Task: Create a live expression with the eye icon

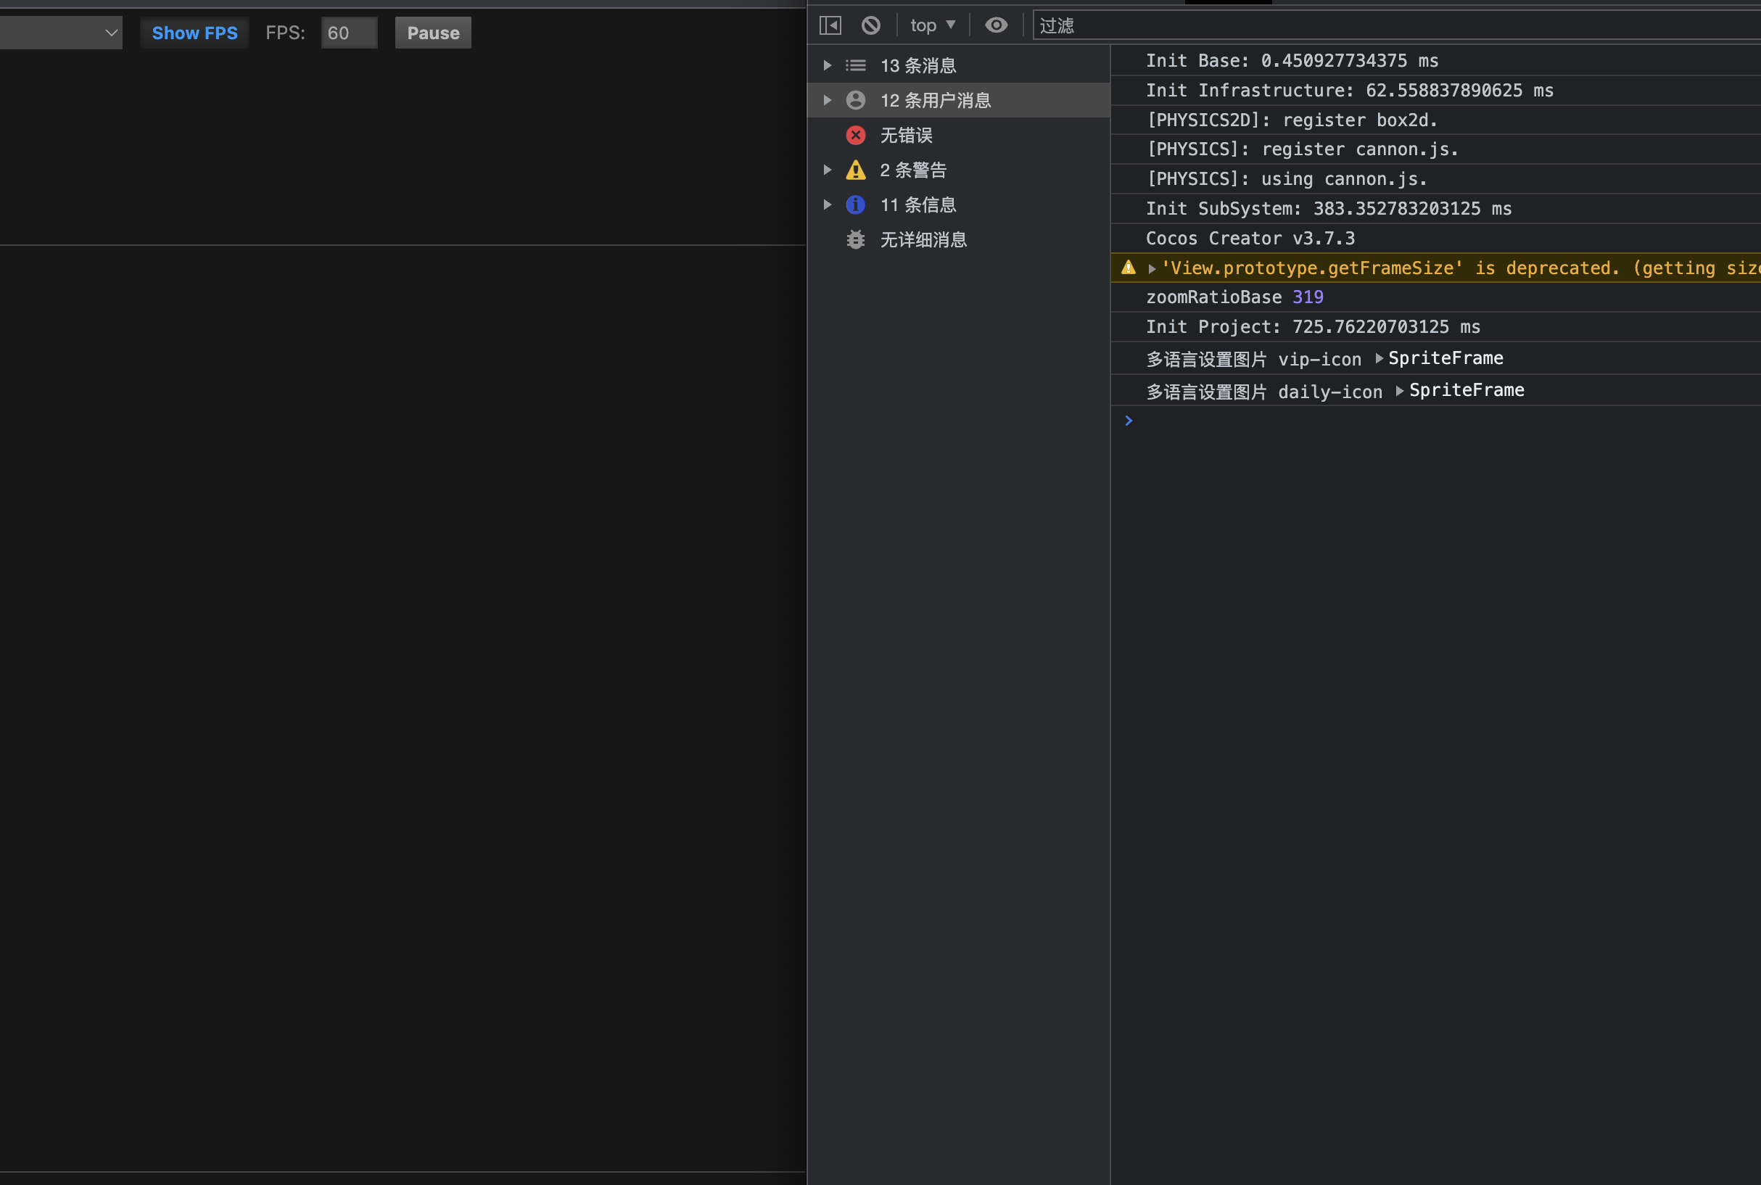Action: [x=996, y=25]
